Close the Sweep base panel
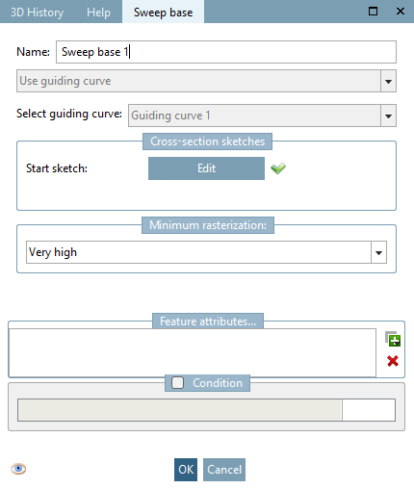Screen dimensions: 414x489 [x=401, y=12]
